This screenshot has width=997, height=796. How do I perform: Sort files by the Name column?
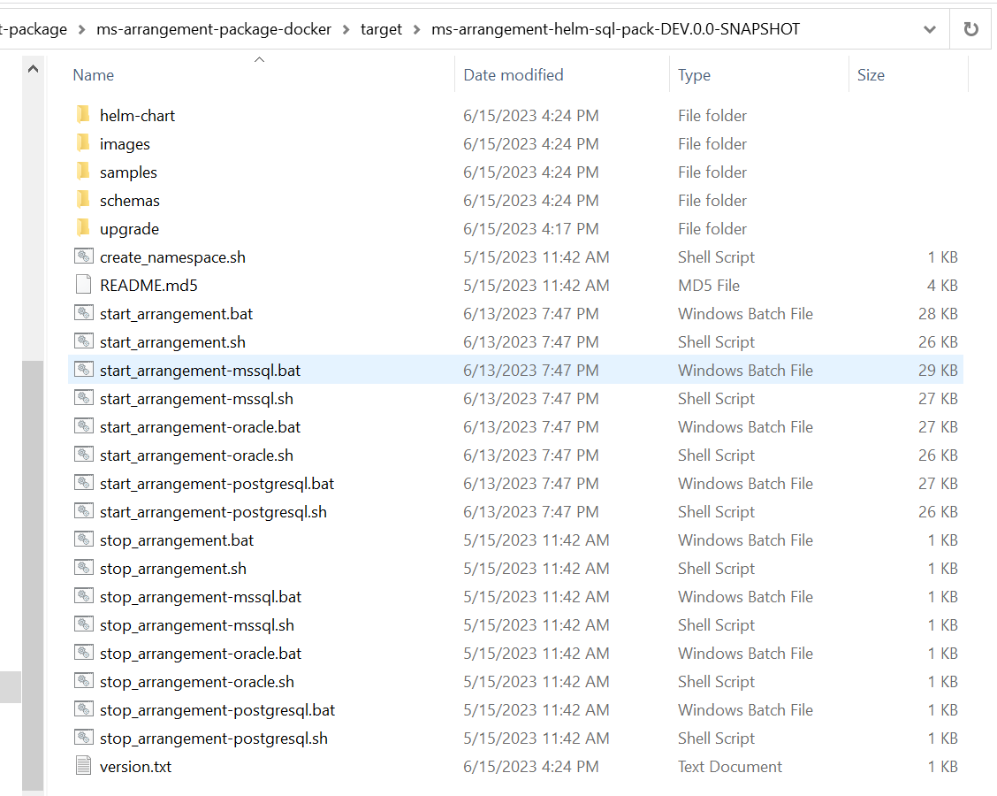[x=94, y=75]
